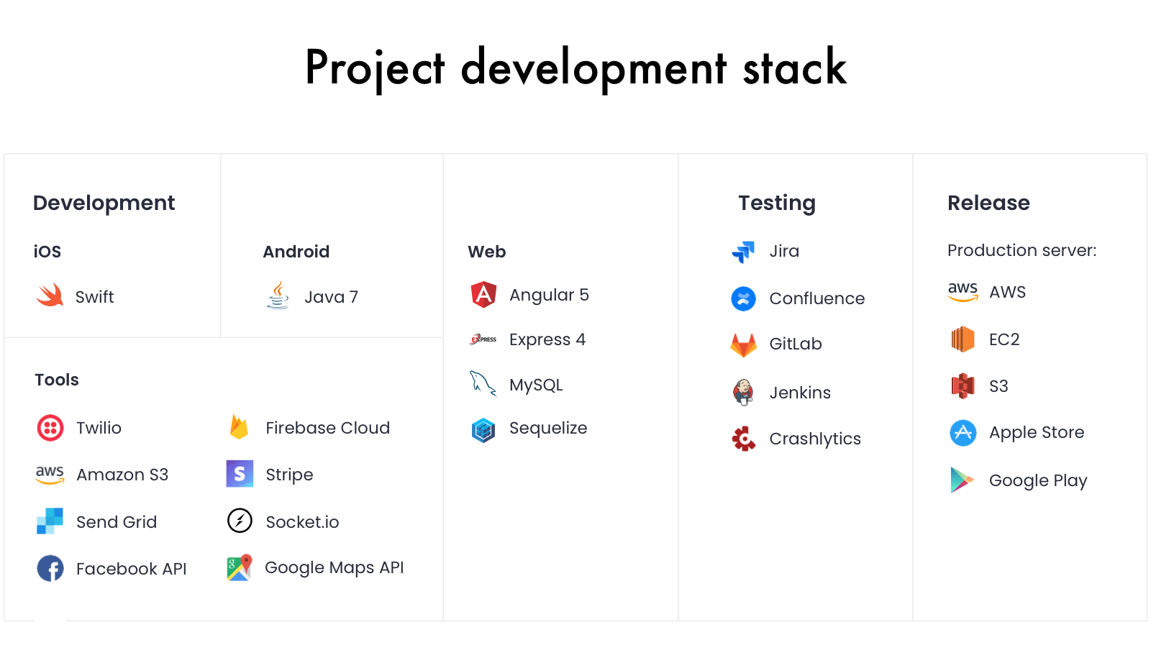Click the 'Tools' subheading

point(57,380)
